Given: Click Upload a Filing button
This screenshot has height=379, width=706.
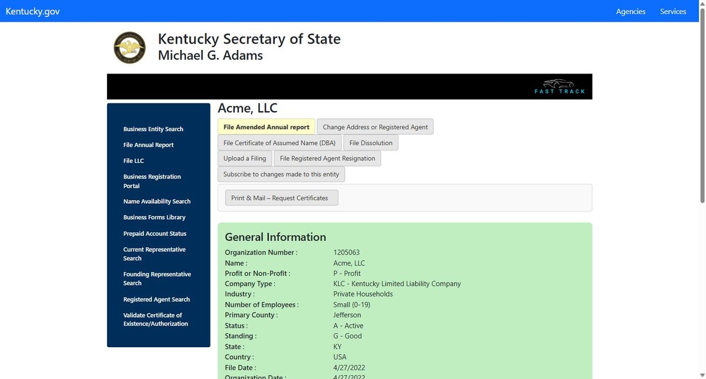Looking at the screenshot, I should pyautogui.click(x=245, y=159).
